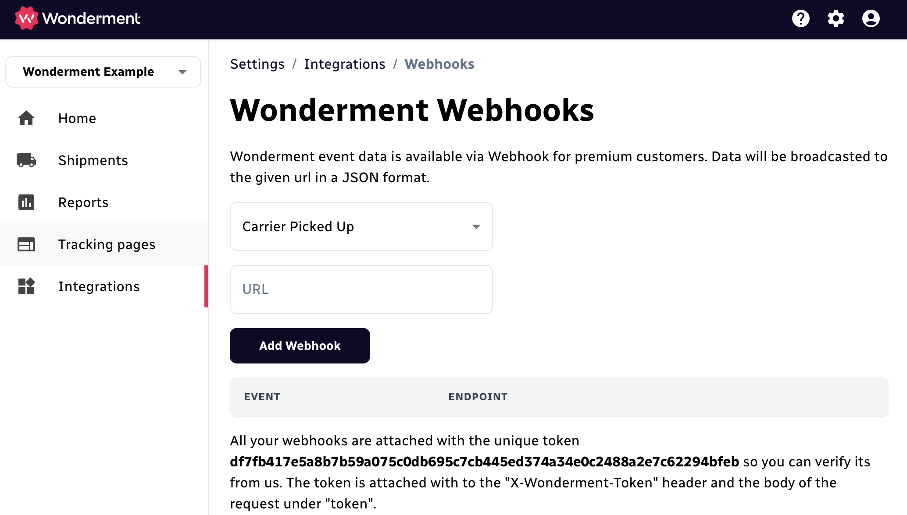Viewport: 907px width, 515px height.
Task: Click the Reports bar chart icon
Action: (26, 202)
